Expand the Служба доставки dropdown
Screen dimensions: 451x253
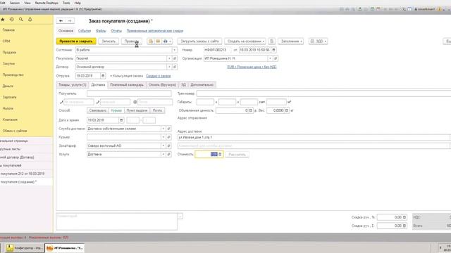[163, 129]
